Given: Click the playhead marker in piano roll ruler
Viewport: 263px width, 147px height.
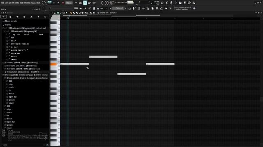Looking at the screenshot, I should tap(68, 18).
